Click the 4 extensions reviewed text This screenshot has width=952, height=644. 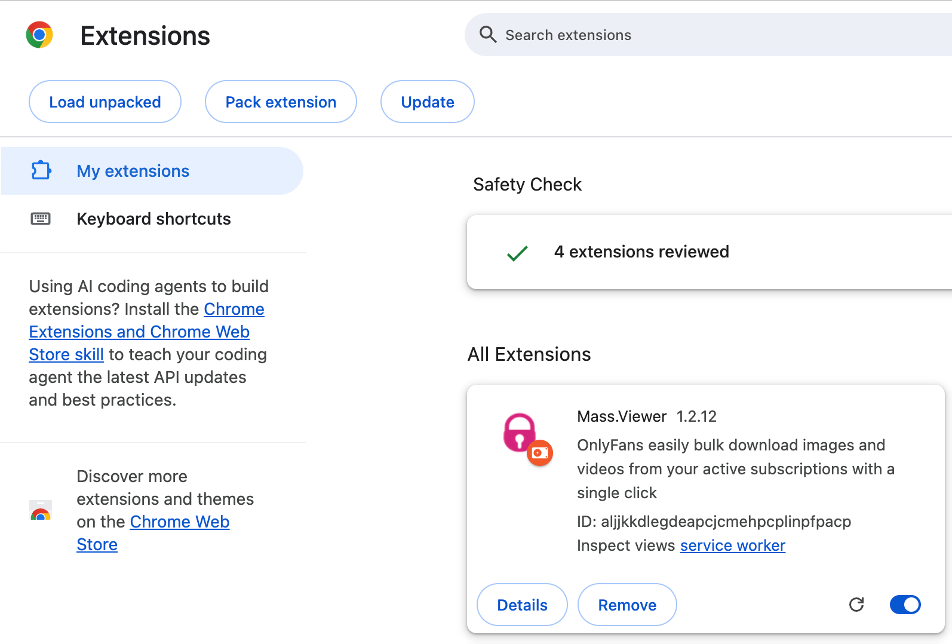[641, 252]
